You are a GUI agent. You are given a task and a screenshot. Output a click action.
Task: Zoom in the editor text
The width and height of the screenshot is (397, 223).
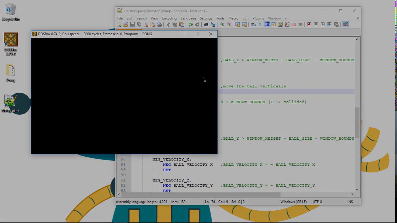[222, 24]
